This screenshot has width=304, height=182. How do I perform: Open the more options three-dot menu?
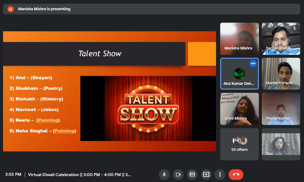220,175
